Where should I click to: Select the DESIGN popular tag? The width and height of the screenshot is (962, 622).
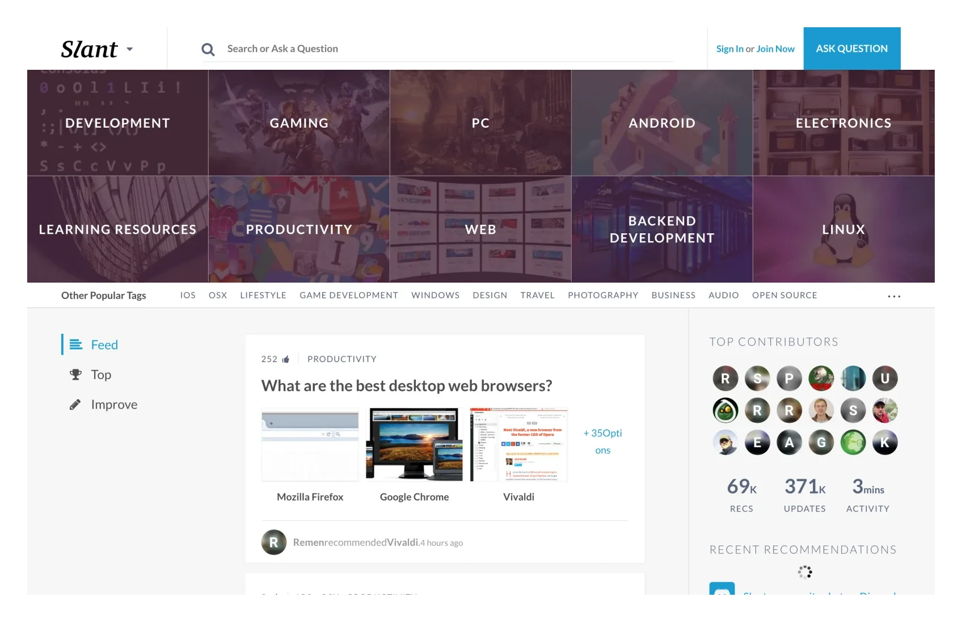(490, 295)
